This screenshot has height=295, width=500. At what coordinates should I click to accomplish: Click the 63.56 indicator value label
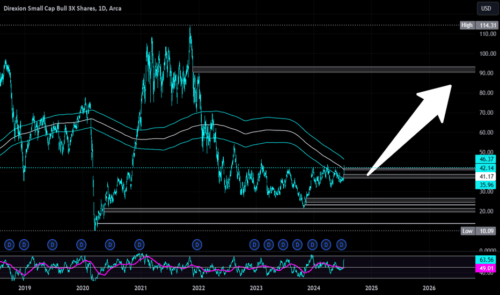coord(486,260)
